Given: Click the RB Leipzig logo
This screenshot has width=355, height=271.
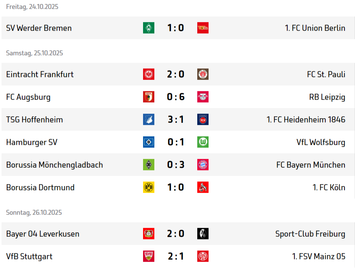Looking at the screenshot, I should click(x=203, y=97).
